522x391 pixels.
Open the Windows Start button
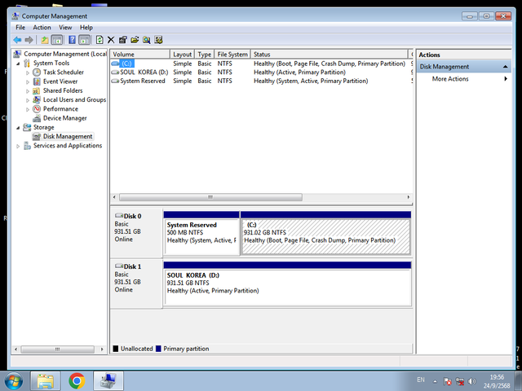14,381
